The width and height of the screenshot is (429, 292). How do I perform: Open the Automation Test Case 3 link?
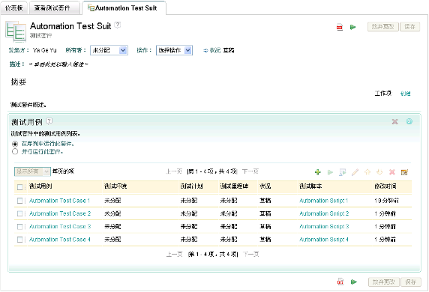tap(60, 226)
